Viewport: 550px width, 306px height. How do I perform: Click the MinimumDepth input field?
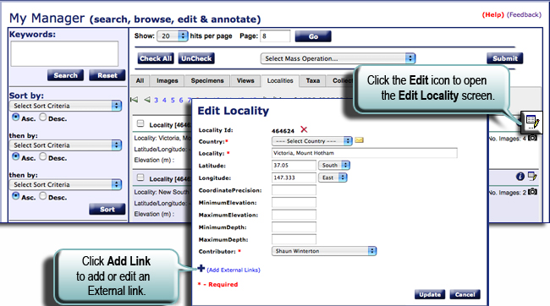(x=294, y=227)
